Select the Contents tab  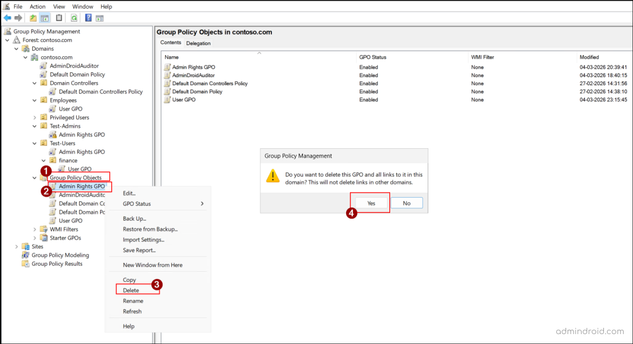171,43
